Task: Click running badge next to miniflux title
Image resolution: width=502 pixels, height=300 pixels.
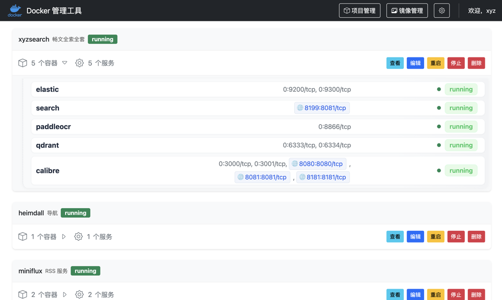Action: [x=85, y=271]
